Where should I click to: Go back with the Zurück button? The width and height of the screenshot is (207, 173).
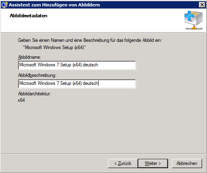pos(123,163)
